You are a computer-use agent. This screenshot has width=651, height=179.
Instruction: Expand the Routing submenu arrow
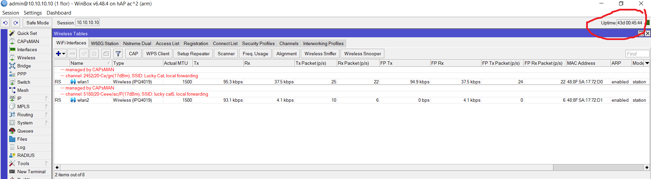click(47, 115)
